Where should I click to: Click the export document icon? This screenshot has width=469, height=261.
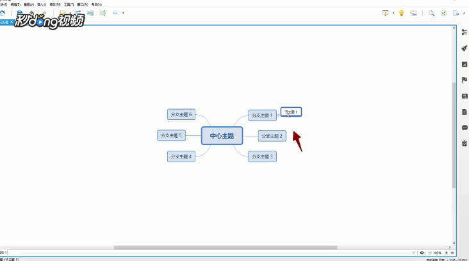coord(456,13)
